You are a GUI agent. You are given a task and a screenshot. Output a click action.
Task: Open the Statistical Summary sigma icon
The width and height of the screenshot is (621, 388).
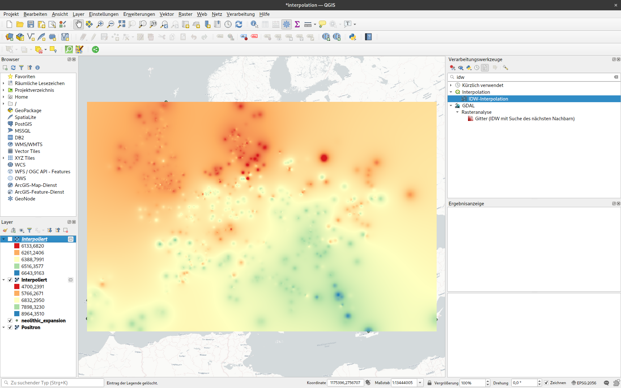pyautogui.click(x=297, y=24)
